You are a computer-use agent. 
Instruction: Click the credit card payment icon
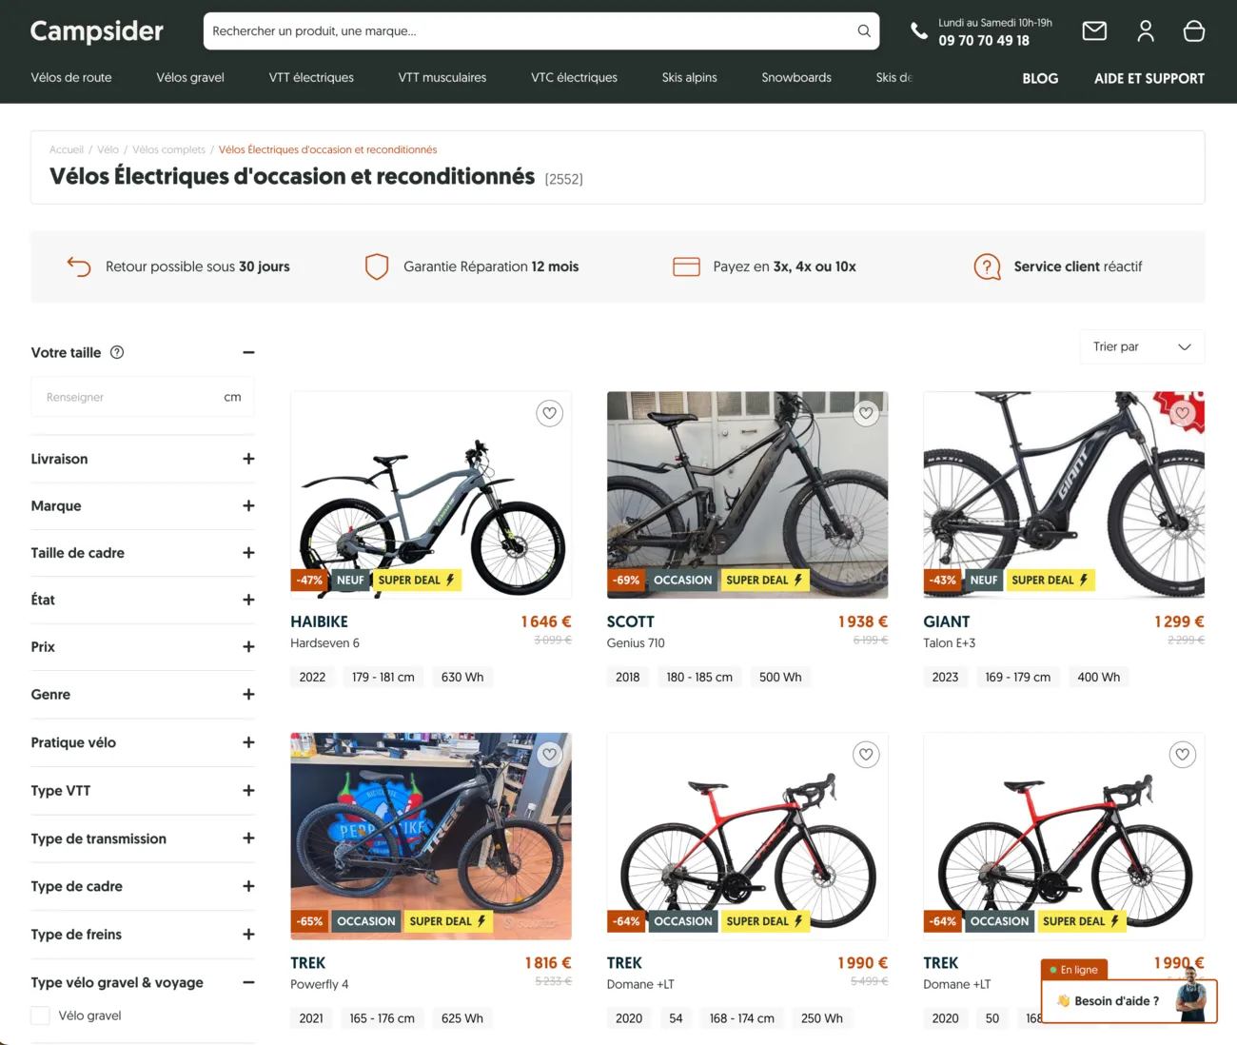(686, 266)
